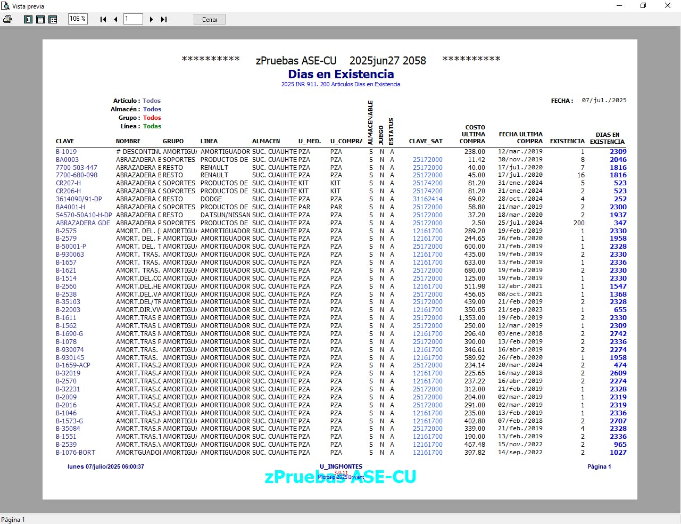
Task: Click the GRUPO column header
Action: [x=173, y=141]
